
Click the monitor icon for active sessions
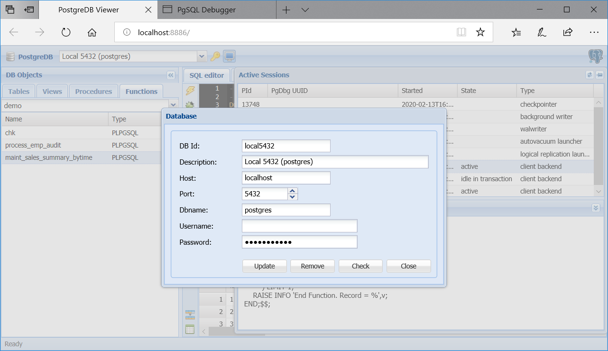[x=230, y=56]
